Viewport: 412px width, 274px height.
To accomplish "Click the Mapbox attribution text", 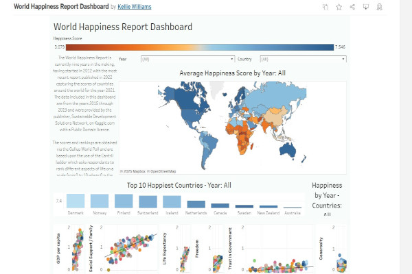I will click(x=133, y=171).
